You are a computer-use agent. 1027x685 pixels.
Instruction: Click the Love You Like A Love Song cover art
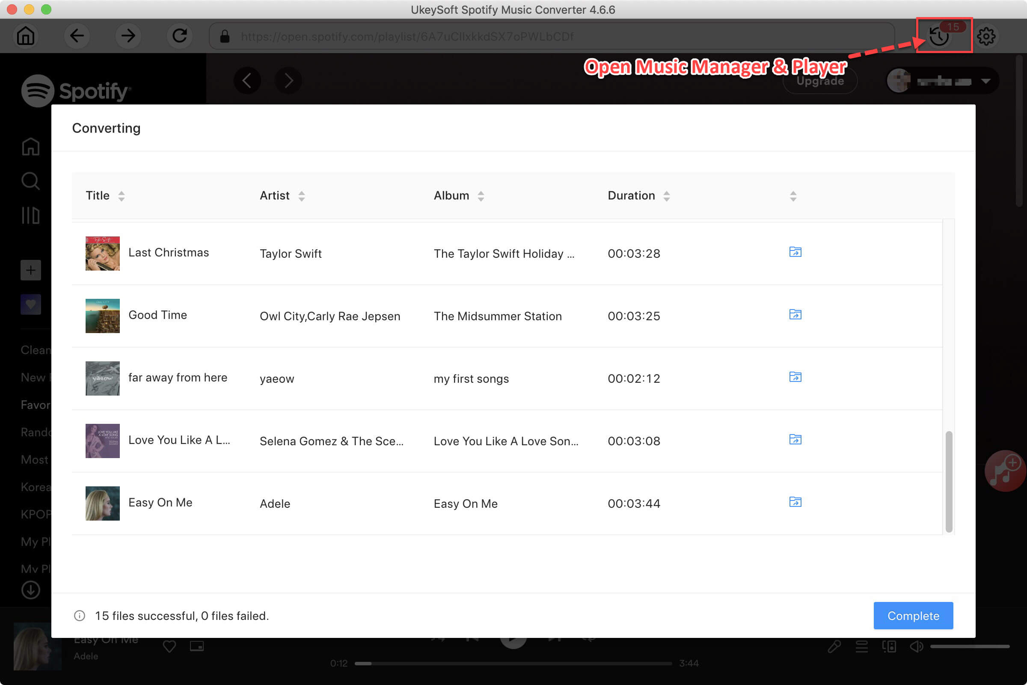tap(103, 441)
